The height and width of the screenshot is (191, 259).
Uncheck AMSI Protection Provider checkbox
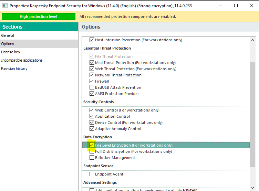coord(92,94)
